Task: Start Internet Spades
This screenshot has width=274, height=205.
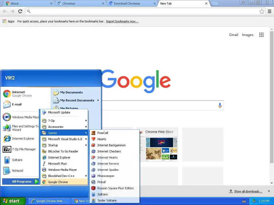Action: (x=115, y=170)
